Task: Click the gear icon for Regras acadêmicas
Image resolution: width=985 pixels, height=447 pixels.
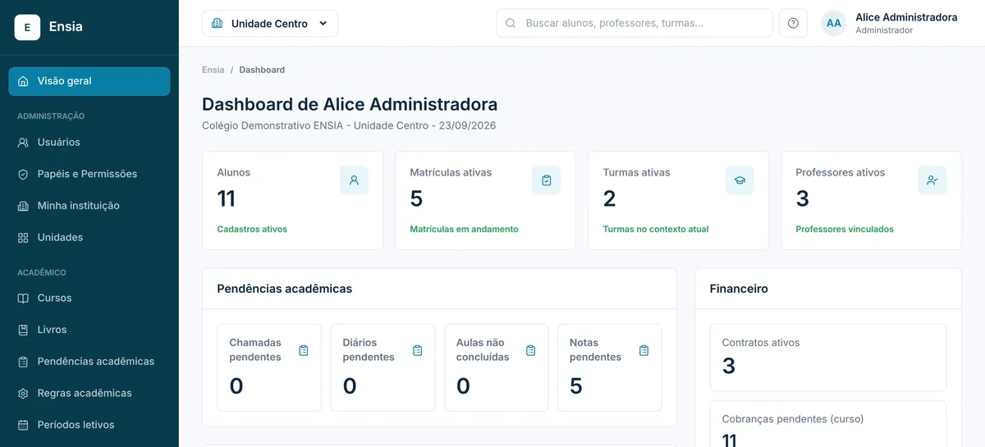Action: (x=23, y=393)
